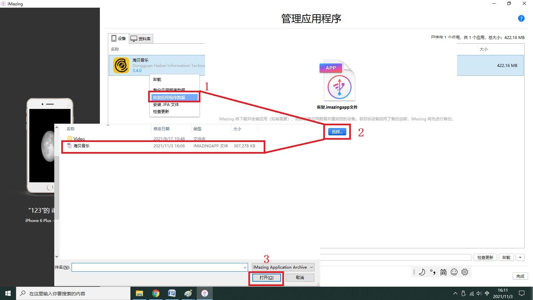Expand the dropdown arrow beside 卸载 button
The height and width of the screenshot is (300, 533).
(520, 257)
